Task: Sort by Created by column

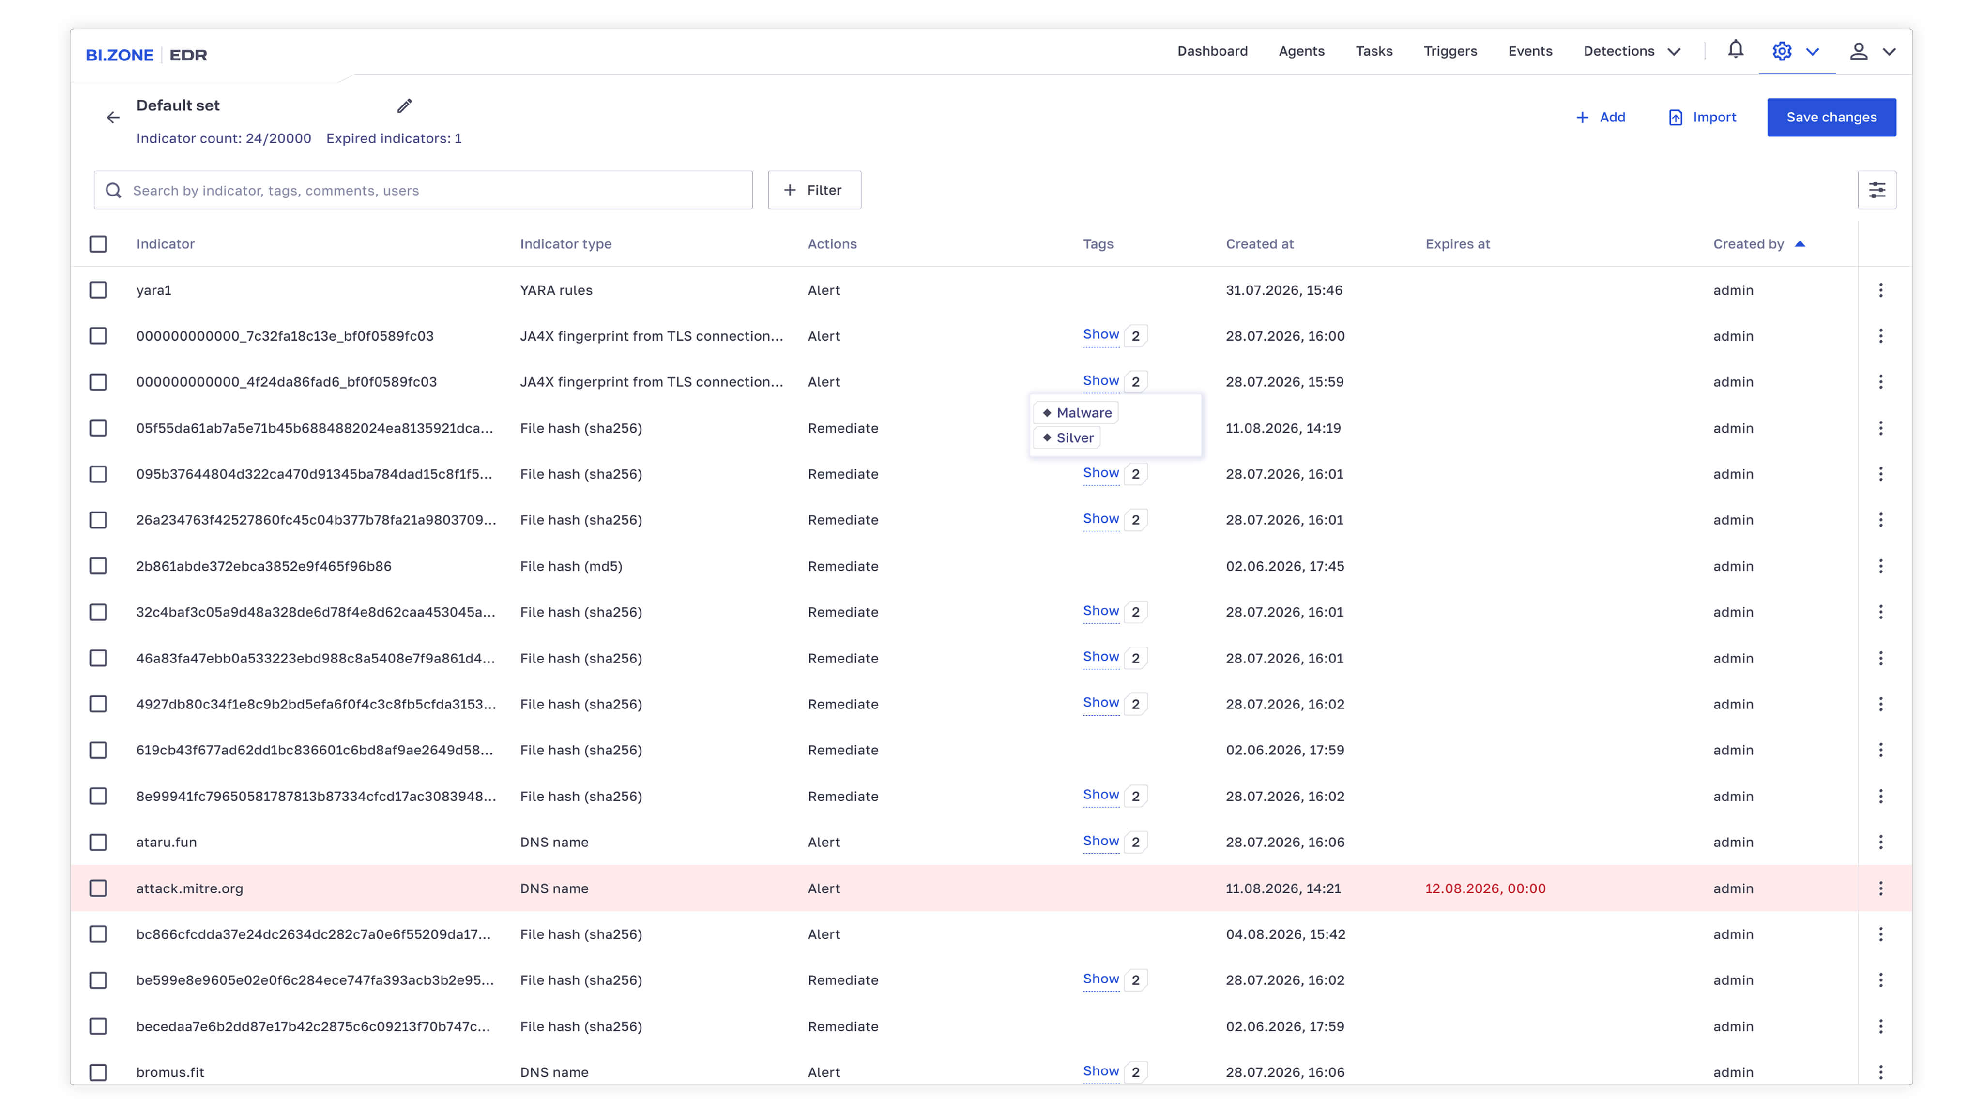Action: coord(1758,244)
